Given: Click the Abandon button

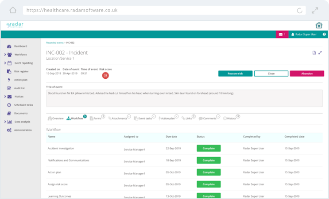Looking at the screenshot, I should [x=307, y=73].
